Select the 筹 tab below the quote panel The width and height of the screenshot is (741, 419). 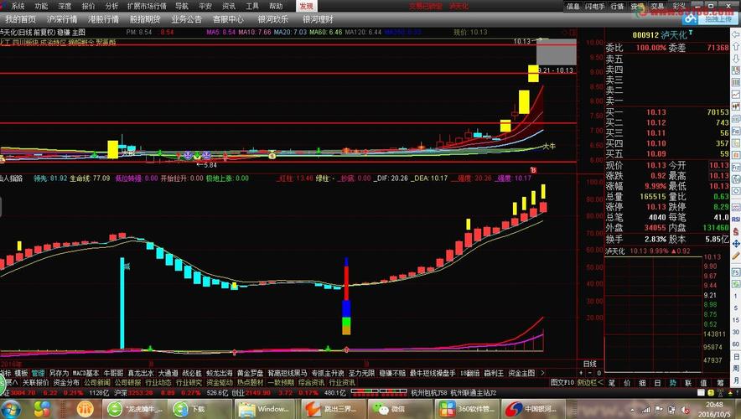[x=719, y=383]
